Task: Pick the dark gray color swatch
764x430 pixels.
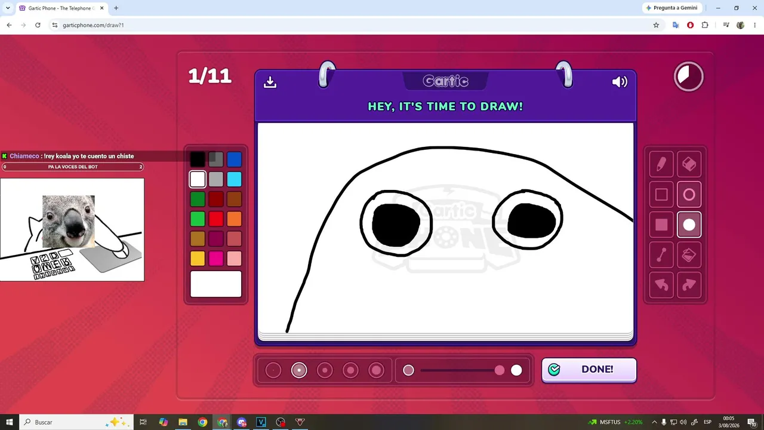Action: [x=216, y=159]
